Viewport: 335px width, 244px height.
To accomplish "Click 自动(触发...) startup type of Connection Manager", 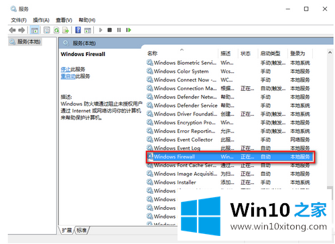I will pos(273,88).
